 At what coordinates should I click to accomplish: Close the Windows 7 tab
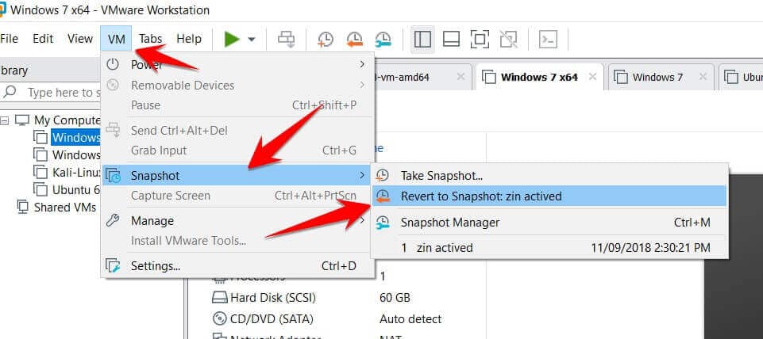coord(703,77)
